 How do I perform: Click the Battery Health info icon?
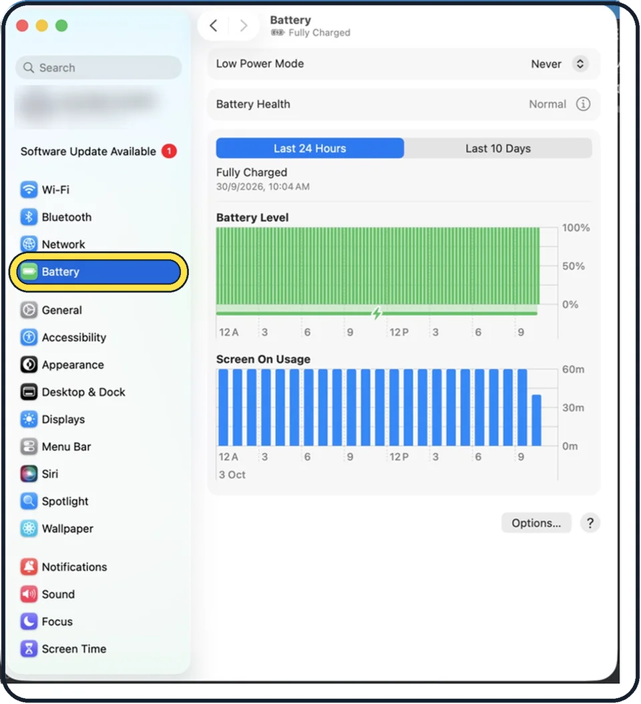pyautogui.click(x=583, y=104)
